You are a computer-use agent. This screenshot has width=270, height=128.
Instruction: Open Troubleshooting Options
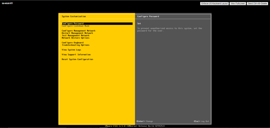(75, 45)
